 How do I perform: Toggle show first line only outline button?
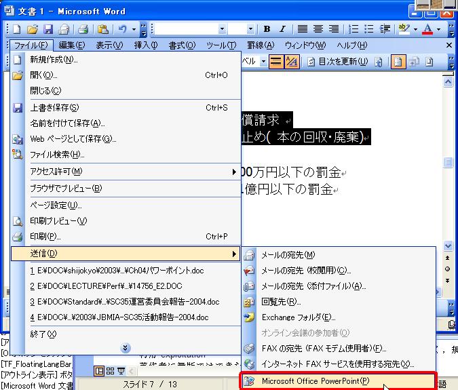pyautogui.click(x=275, y=62)
